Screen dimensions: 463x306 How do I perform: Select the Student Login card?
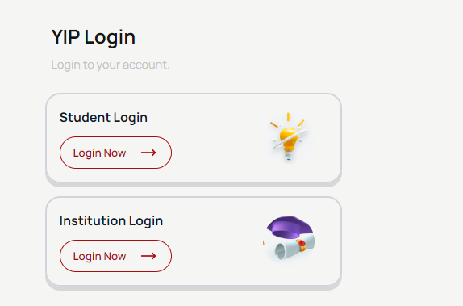194,140
